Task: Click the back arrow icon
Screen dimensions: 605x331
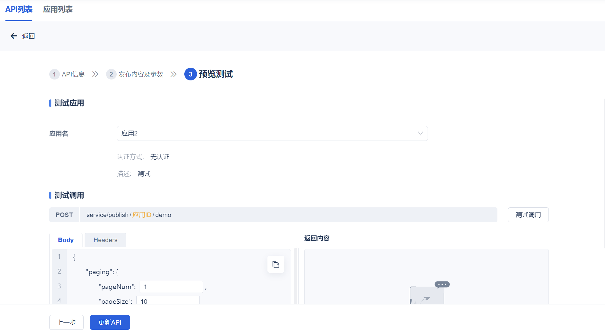Action: pos(14,36)
